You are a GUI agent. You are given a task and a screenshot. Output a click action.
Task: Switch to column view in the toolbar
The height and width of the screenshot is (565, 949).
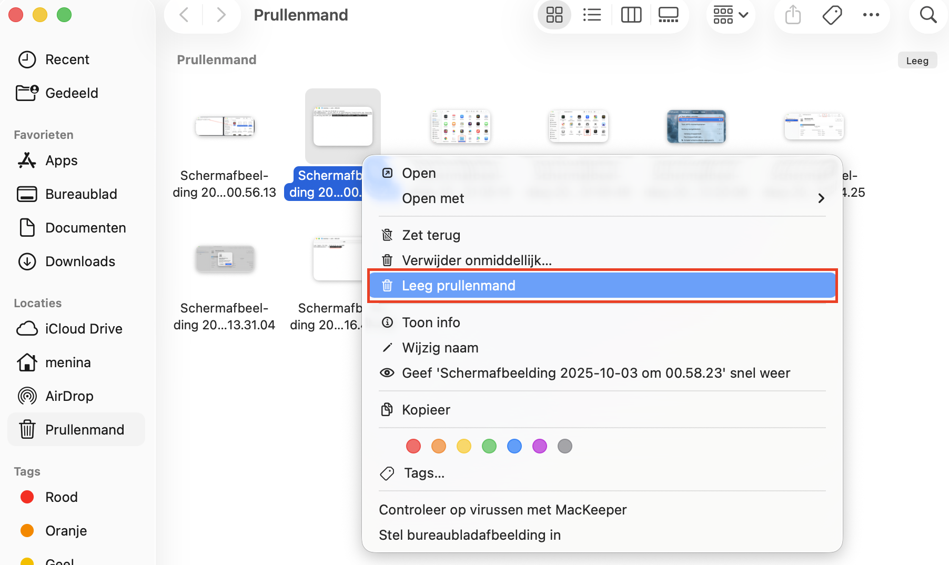point(631,15)
